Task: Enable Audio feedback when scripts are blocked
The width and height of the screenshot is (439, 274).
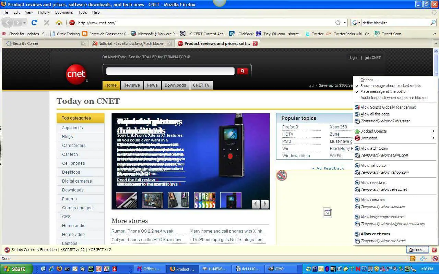Action: 394,98
